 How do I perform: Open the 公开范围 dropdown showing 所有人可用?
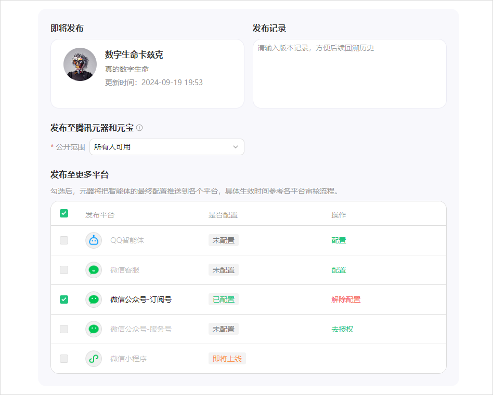[x=166, y=147]
